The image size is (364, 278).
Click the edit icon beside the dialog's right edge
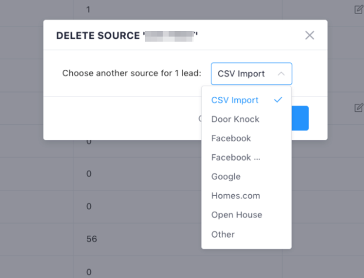tap(358, 108)
